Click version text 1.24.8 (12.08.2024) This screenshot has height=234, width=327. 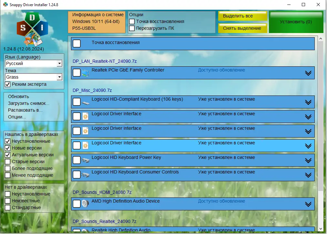tap(24, 49)
